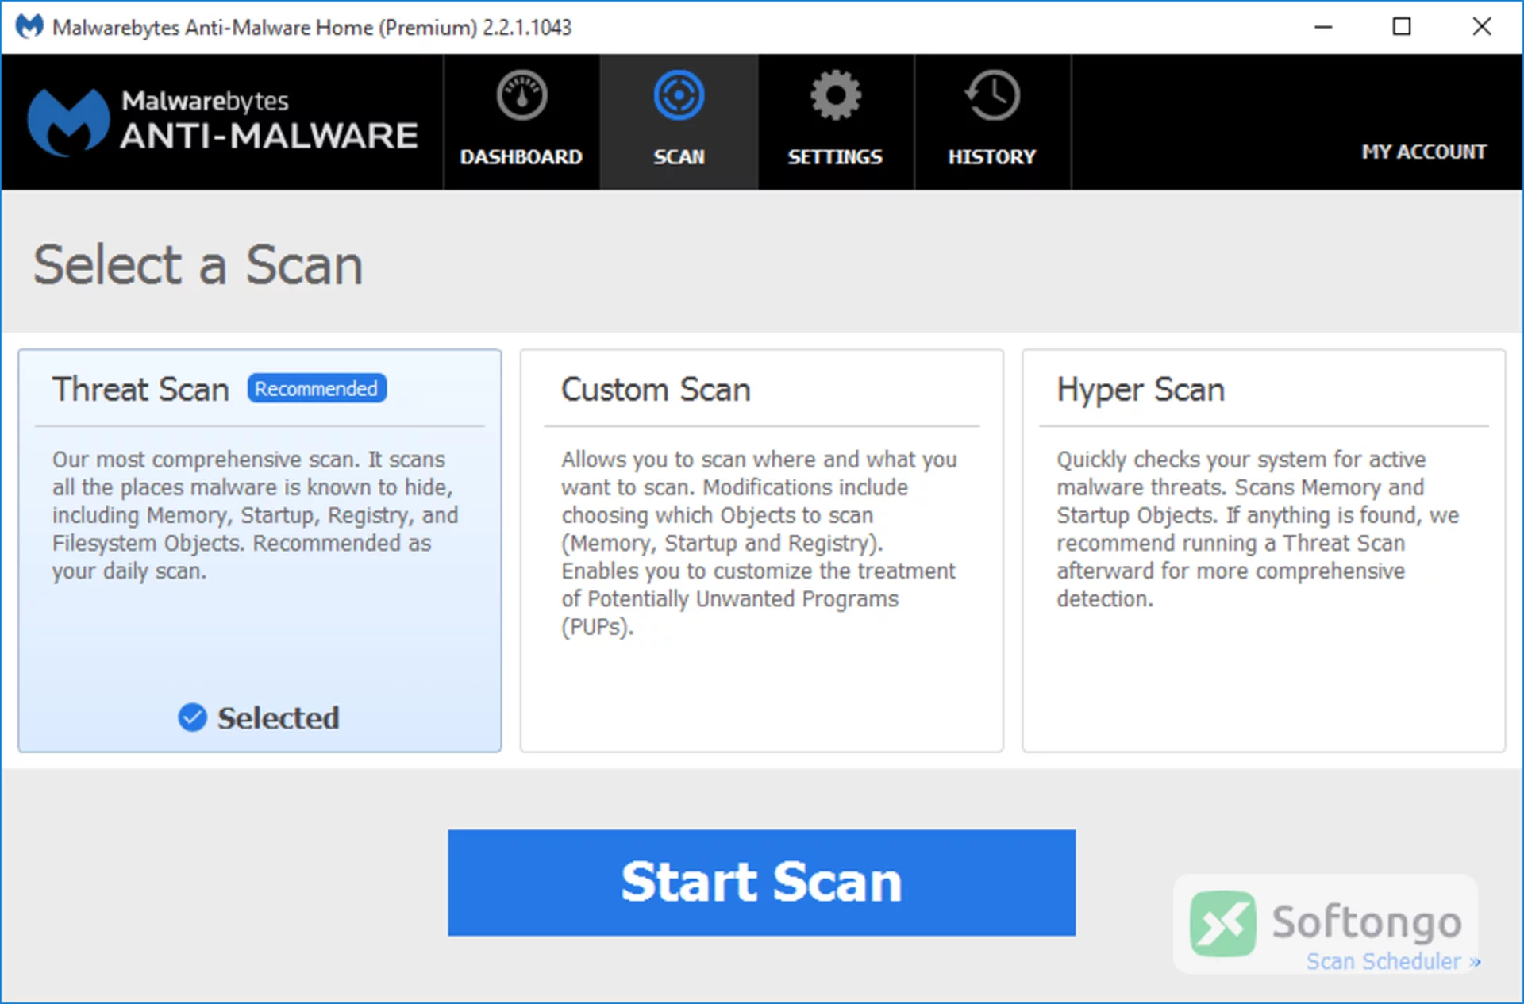The image size is (1524, 1004).
Task: Click the window title text
Action: 311,27
